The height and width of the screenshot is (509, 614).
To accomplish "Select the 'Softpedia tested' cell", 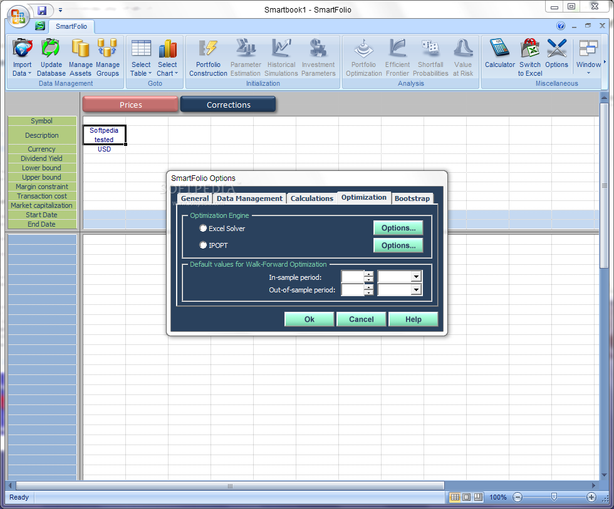I will [104, 135].
